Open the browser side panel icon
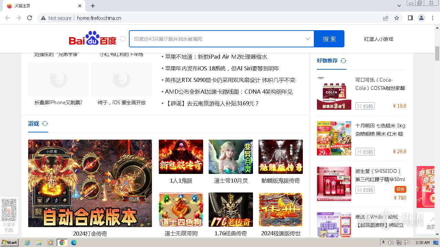This screenshot has height=247, width=440. coord(410,18)
